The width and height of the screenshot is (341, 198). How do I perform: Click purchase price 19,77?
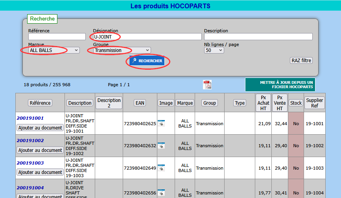click(x=264, y=193)
